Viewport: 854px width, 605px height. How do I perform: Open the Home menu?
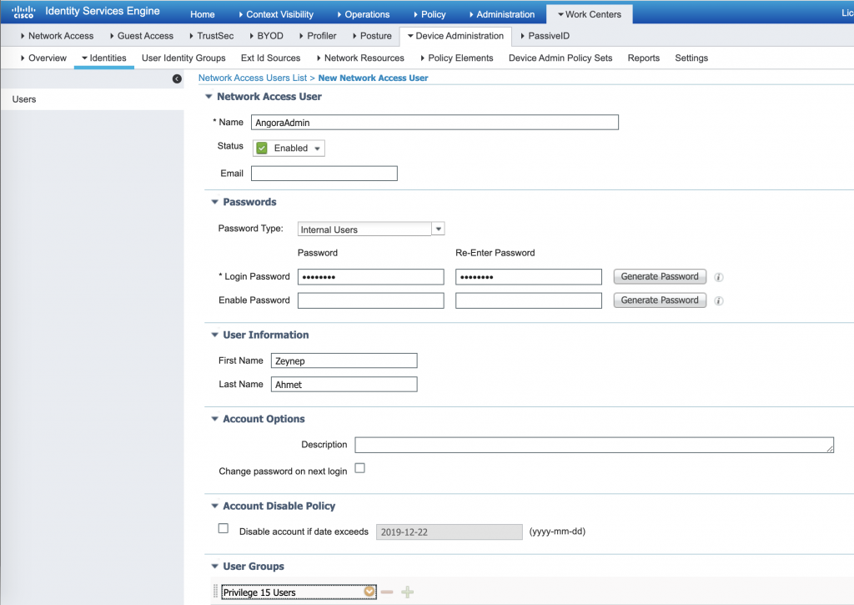click(x=202, y=15)
